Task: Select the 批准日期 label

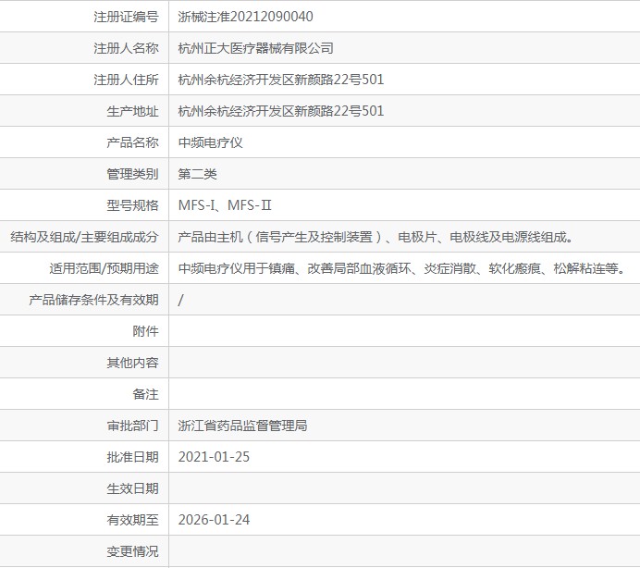Action: tap(132, 457)
